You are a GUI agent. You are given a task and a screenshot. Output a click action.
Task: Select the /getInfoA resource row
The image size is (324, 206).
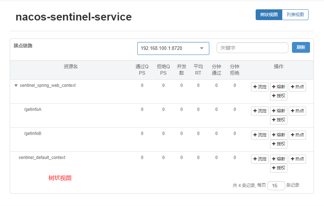point(33,109)
